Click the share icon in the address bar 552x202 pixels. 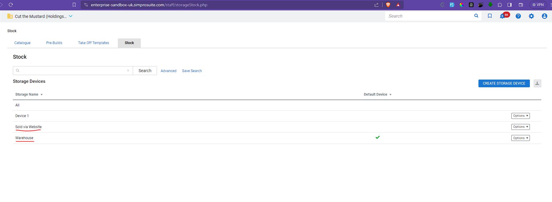[376, 5]
